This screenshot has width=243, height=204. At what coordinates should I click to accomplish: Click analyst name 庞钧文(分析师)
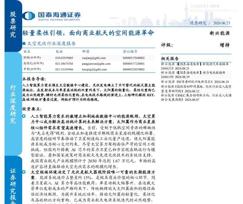33,63
